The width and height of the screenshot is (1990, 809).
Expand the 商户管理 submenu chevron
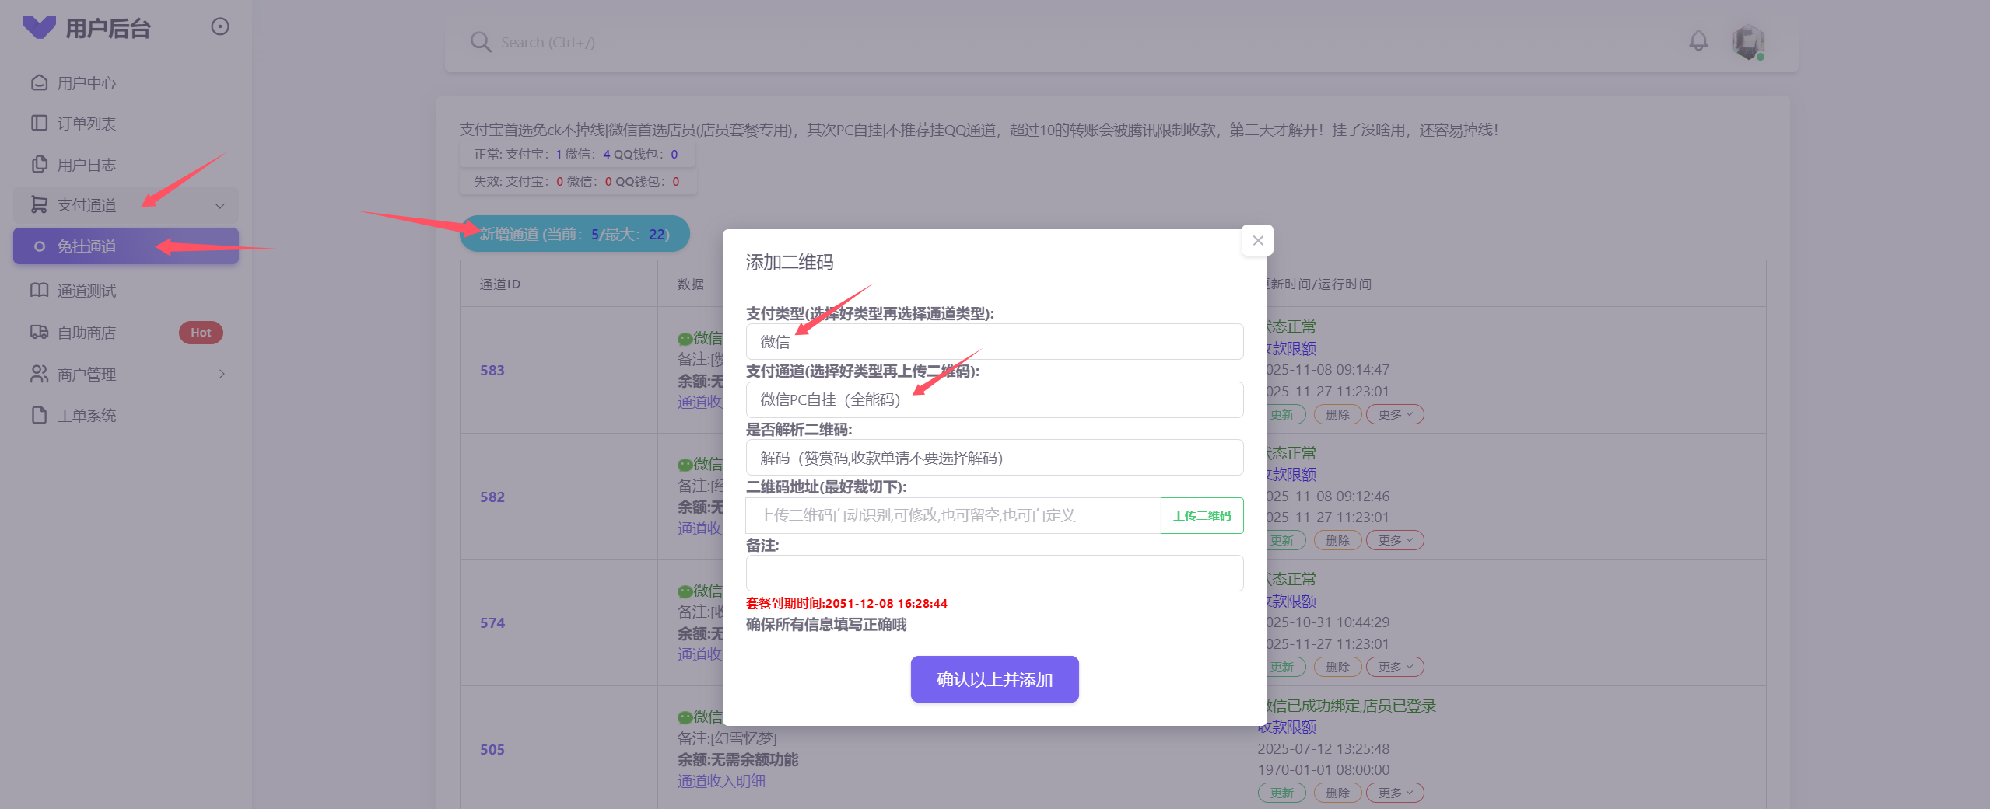pyautogui.click(x=222, y=374)
